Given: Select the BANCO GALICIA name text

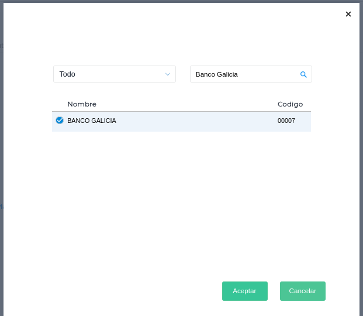Looking at the screenshot, I should 92,121.
